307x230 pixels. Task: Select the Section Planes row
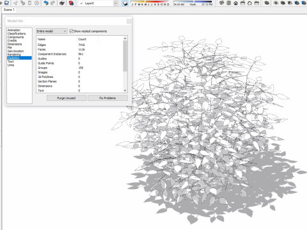tap(80, 81)
